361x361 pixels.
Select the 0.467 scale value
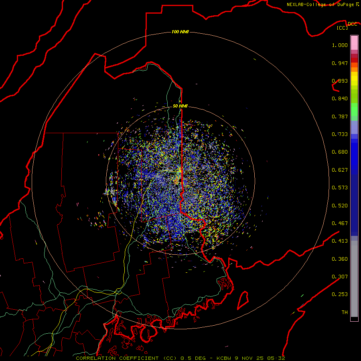click(x=340, y=223)
